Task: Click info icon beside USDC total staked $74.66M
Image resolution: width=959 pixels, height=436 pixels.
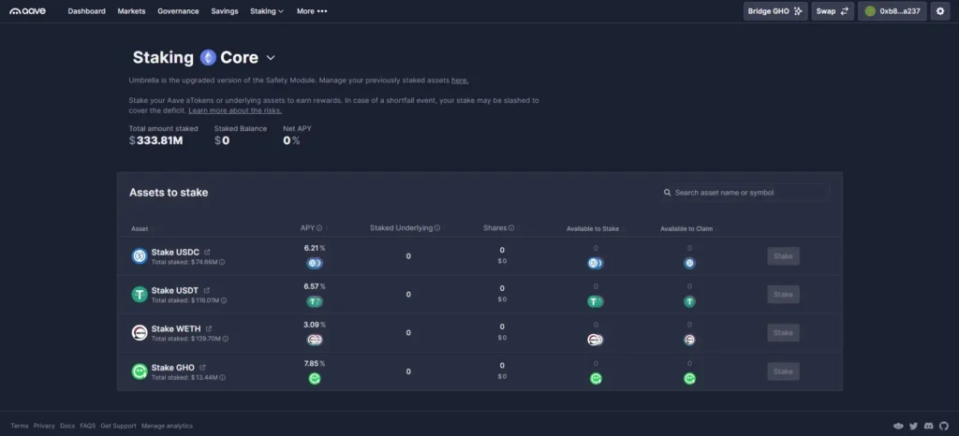Action: point(222,262)
